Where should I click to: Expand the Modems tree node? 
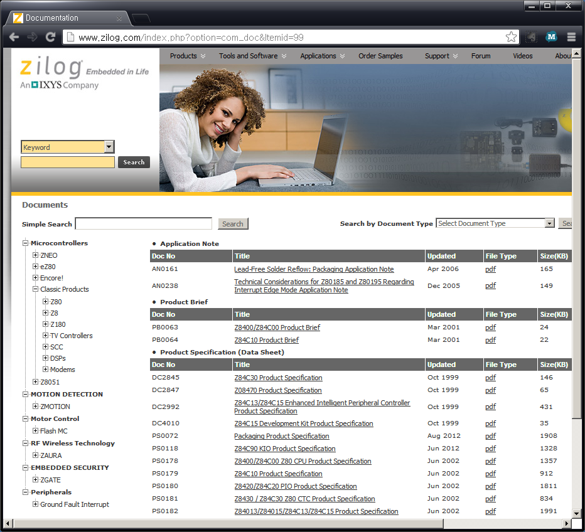pos(46,370)
